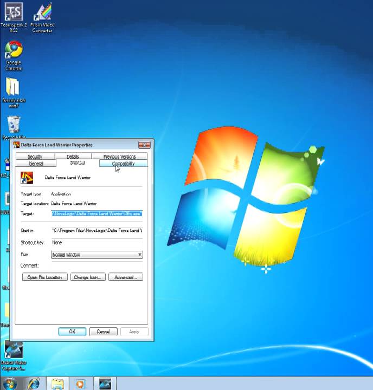Select the 'for my new win7' folder
The width and height of the screenshot is (373, 390).
click(x=14, y=93)
